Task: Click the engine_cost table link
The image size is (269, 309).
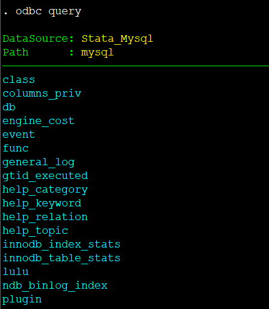Action: pyautogui.click(x=38, y=121)
